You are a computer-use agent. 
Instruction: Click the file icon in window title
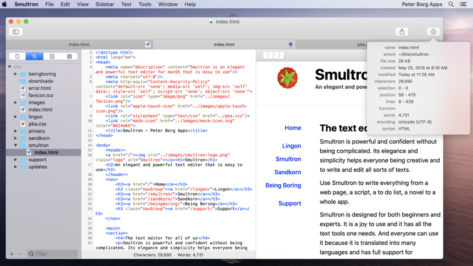211,22
